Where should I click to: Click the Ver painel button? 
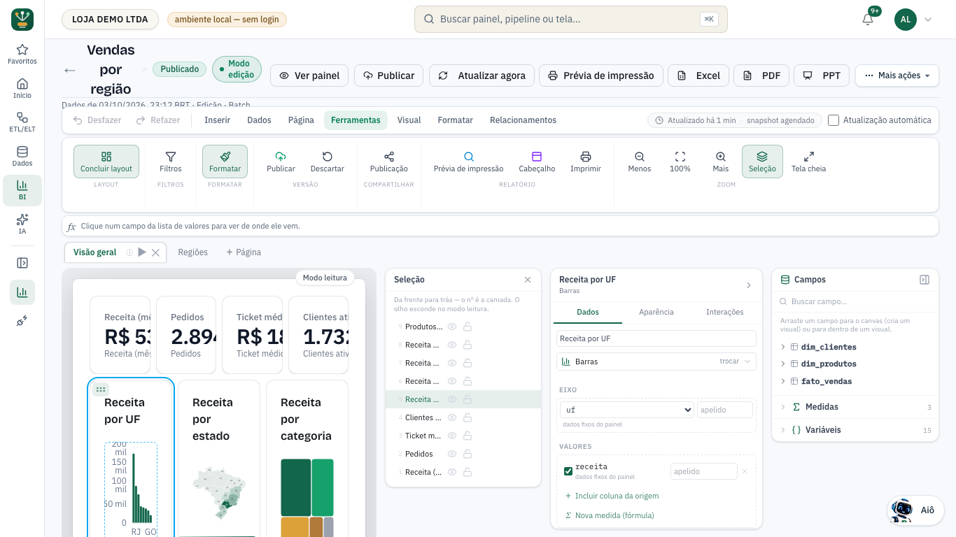click(x=309, y=76)
